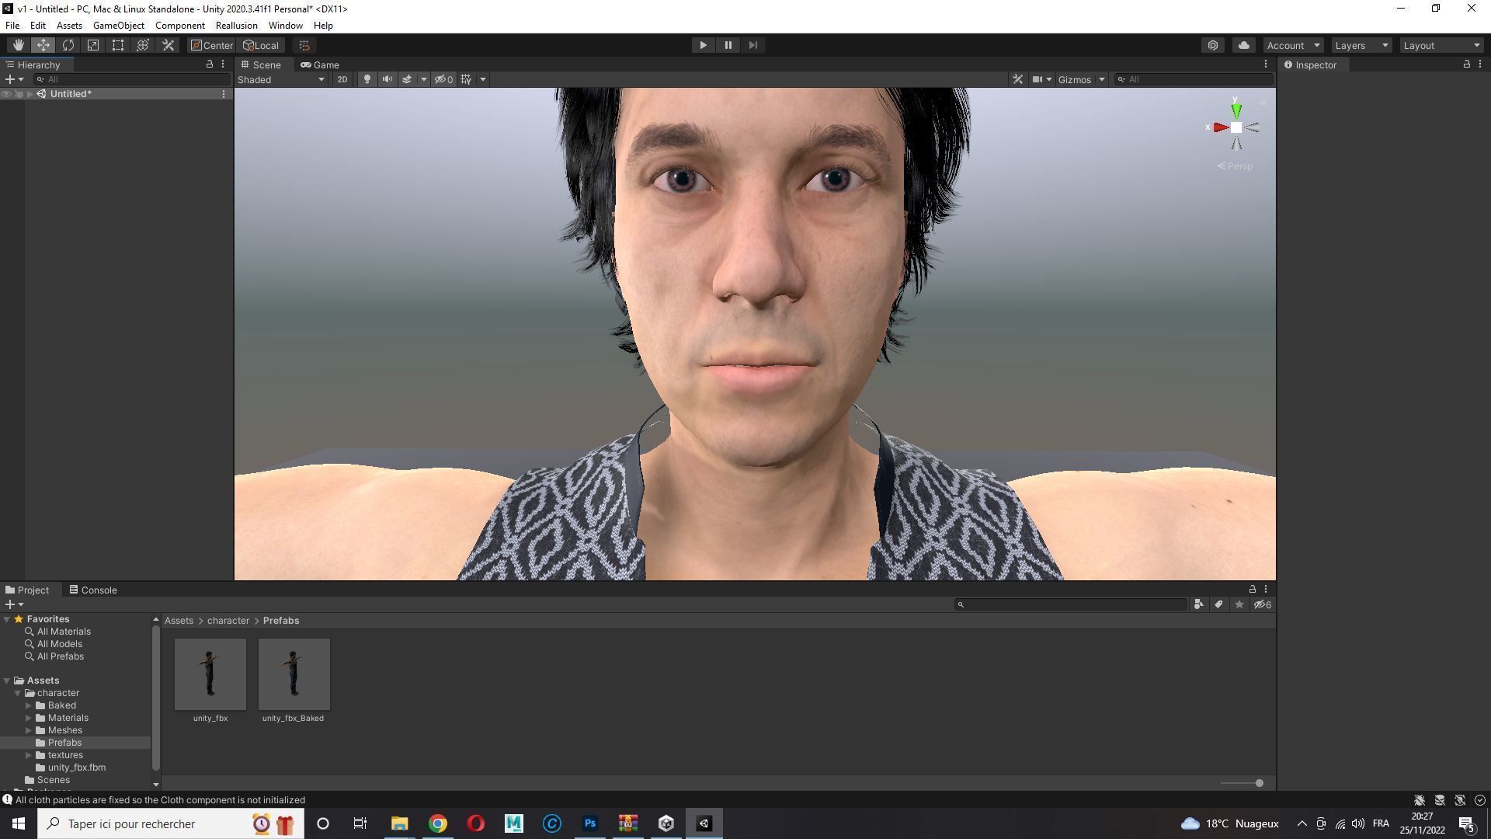Switch to the Game tab
Viewport: 1491px width, 839px height.
tap(320, 64)
